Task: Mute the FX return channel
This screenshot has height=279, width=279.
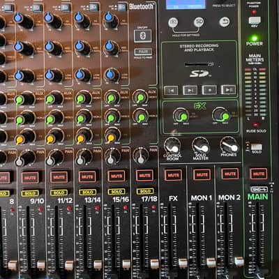Action: point(173,175)
